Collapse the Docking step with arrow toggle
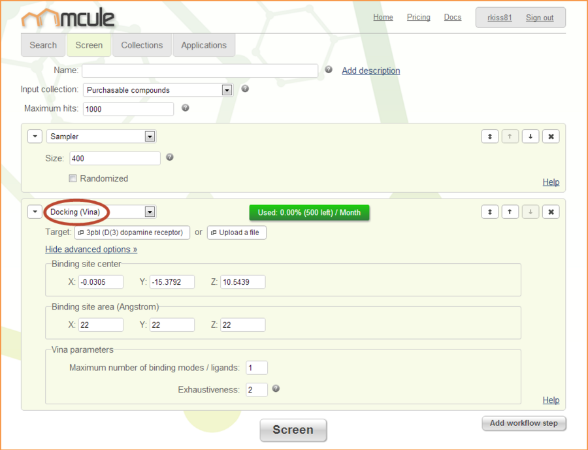Viewport: 588px width, 450px height. pos(35,212)
